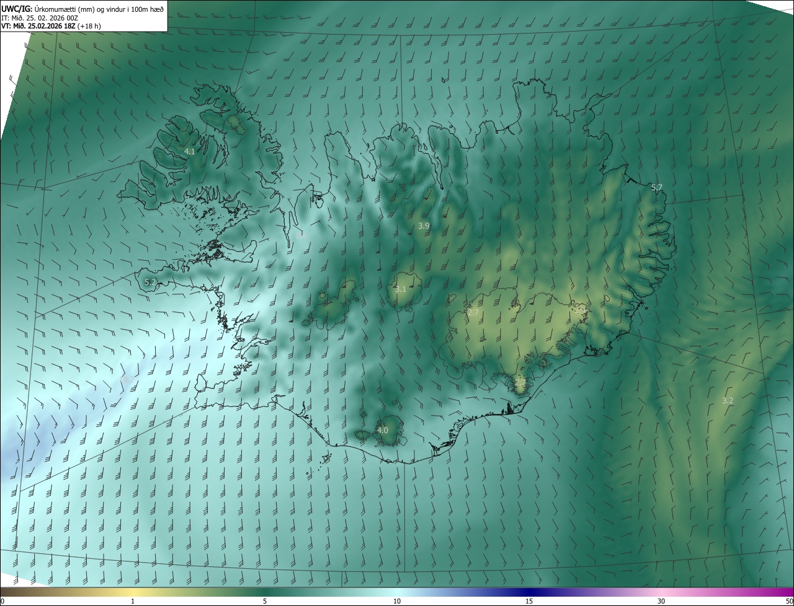Click the 50 tick on the color scale

pos(789,601)
